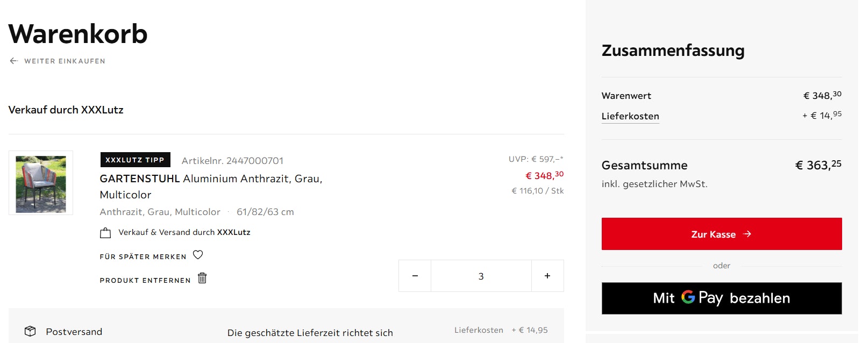Decrease quantity with the minus button
Image resolution: width=862 pixels, height=343 pixels.
pos(415,276)
